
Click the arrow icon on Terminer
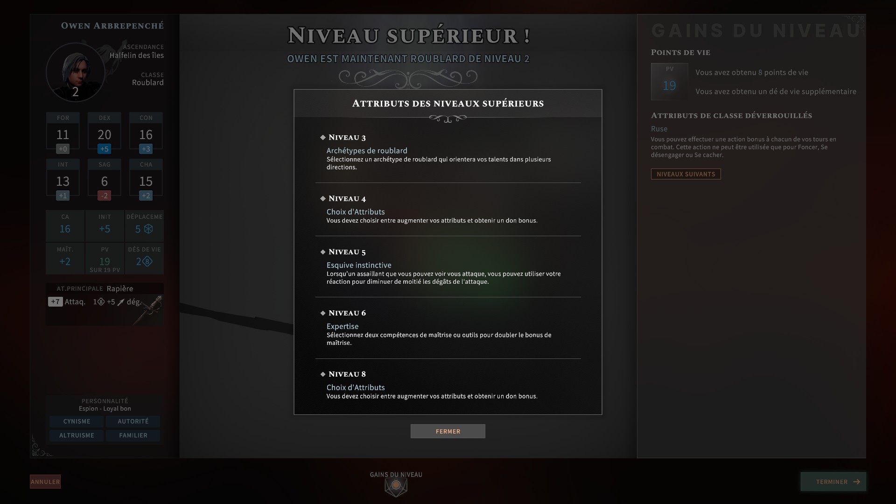(856, 482)
